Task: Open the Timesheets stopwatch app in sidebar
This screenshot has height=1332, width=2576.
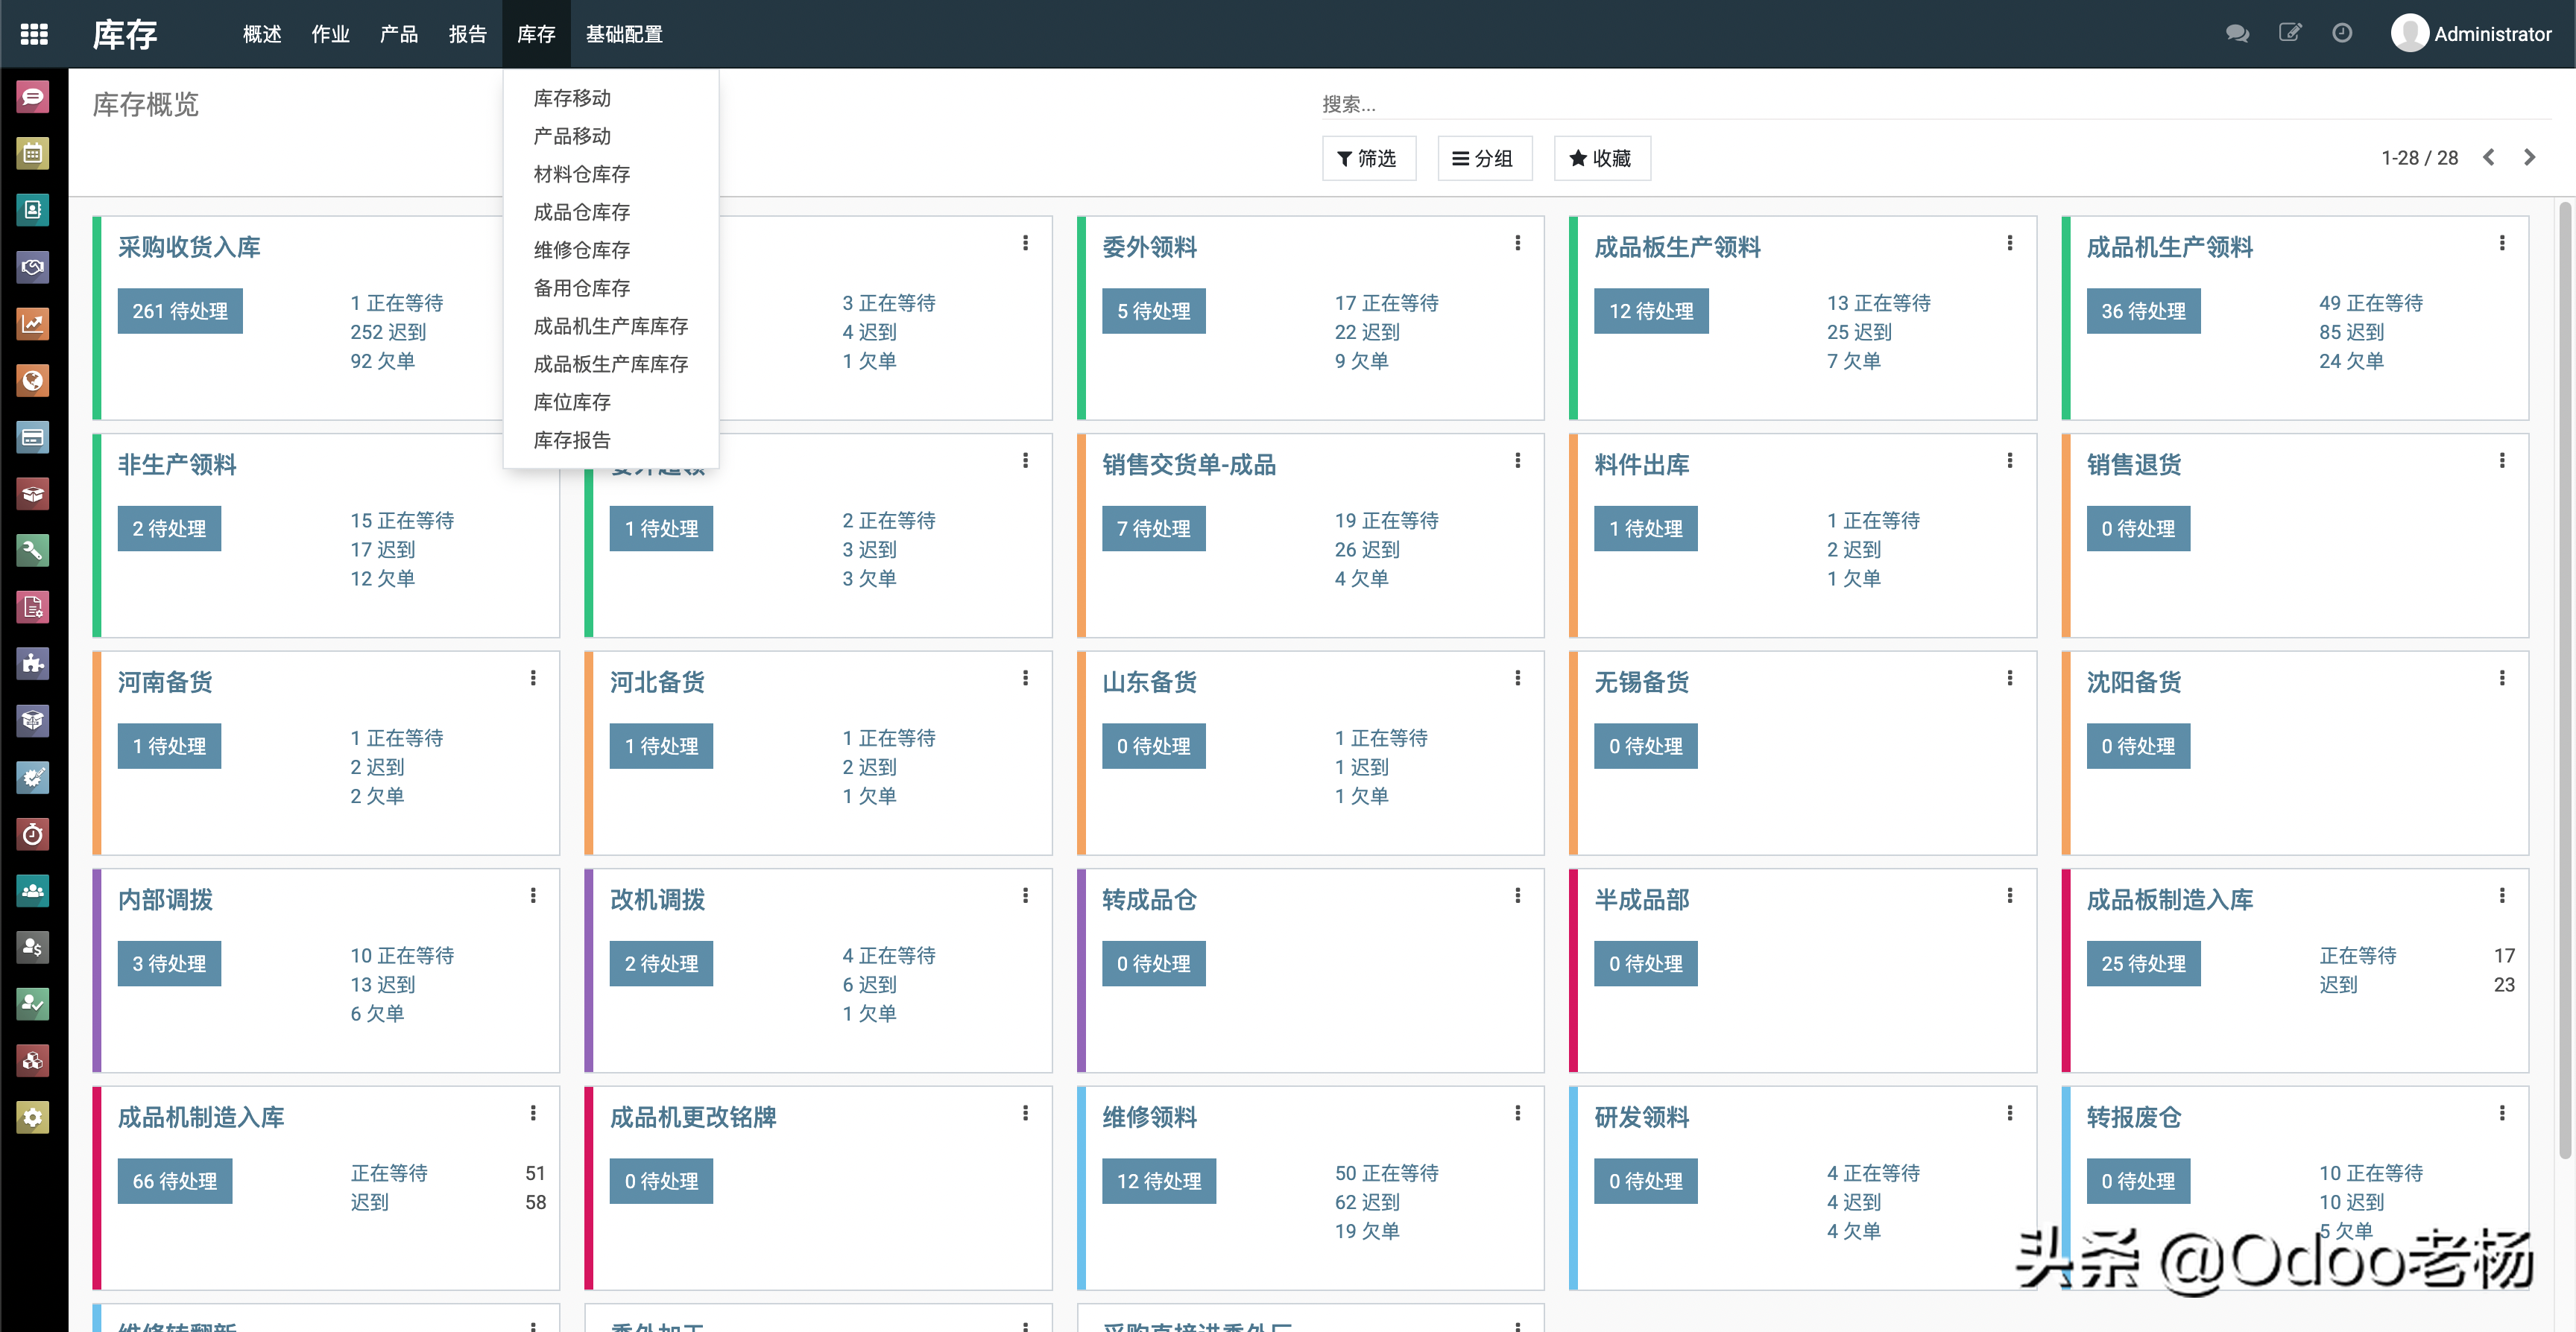Action: point(33,834)
